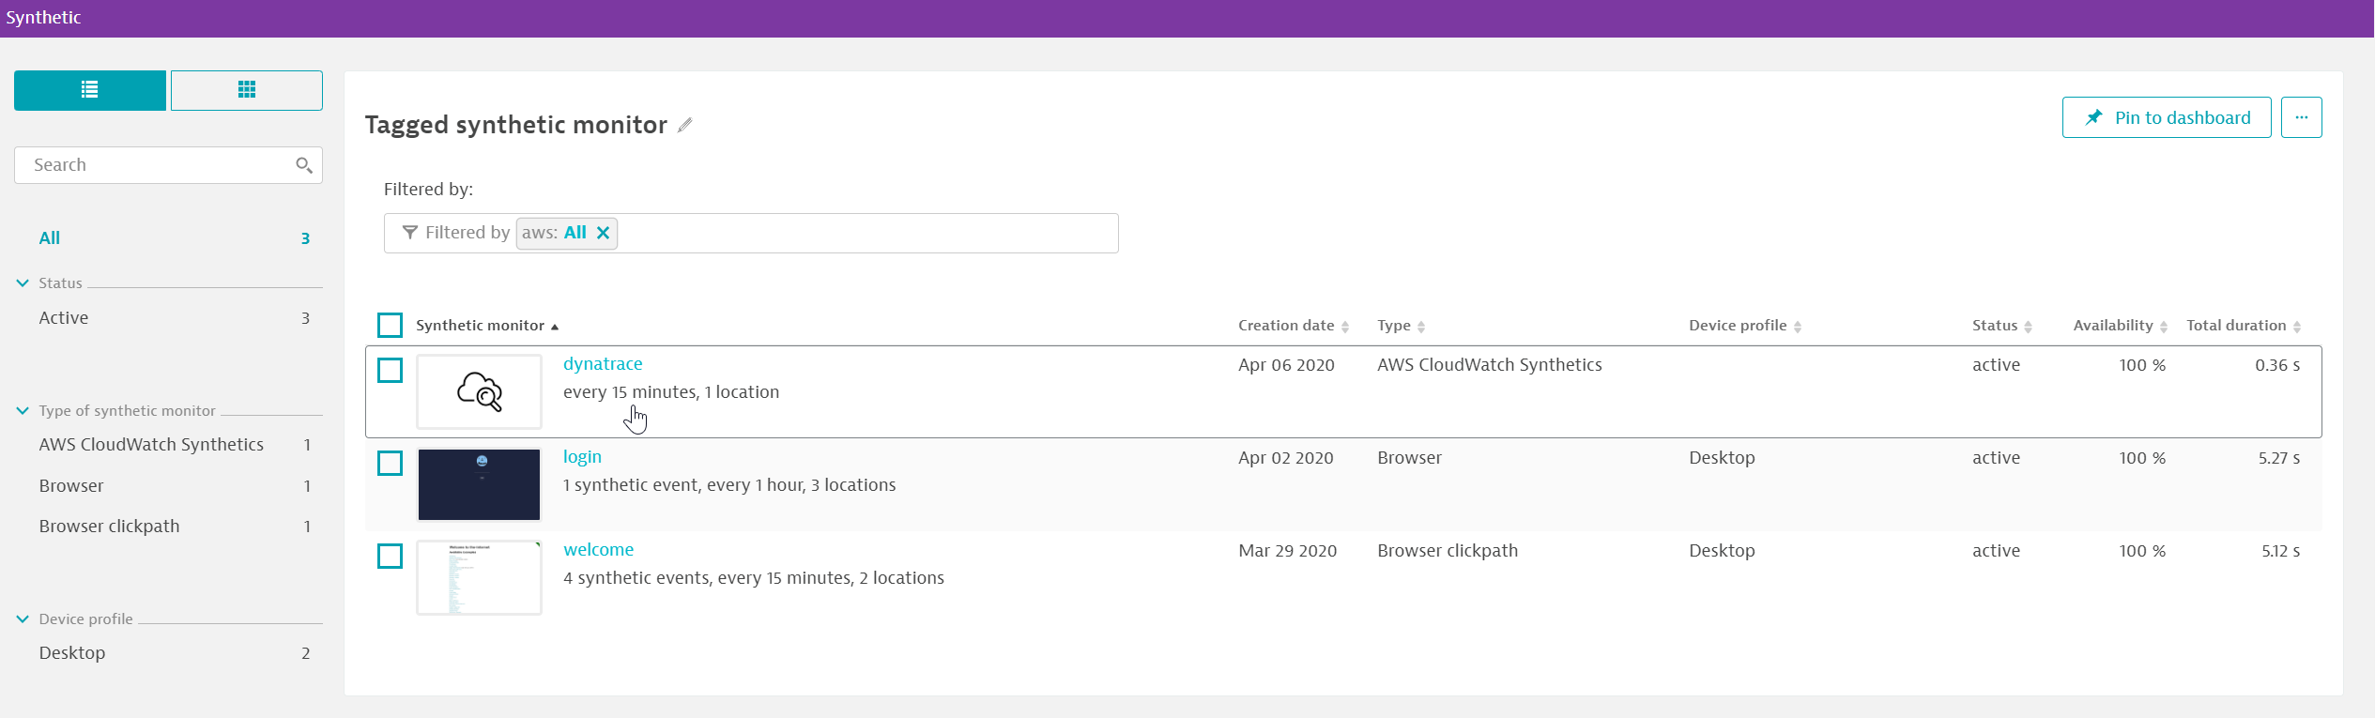Sort by Device profile column
Image resolution: width=2375 pixels, height=718 pixels.
click(1745, 326)
